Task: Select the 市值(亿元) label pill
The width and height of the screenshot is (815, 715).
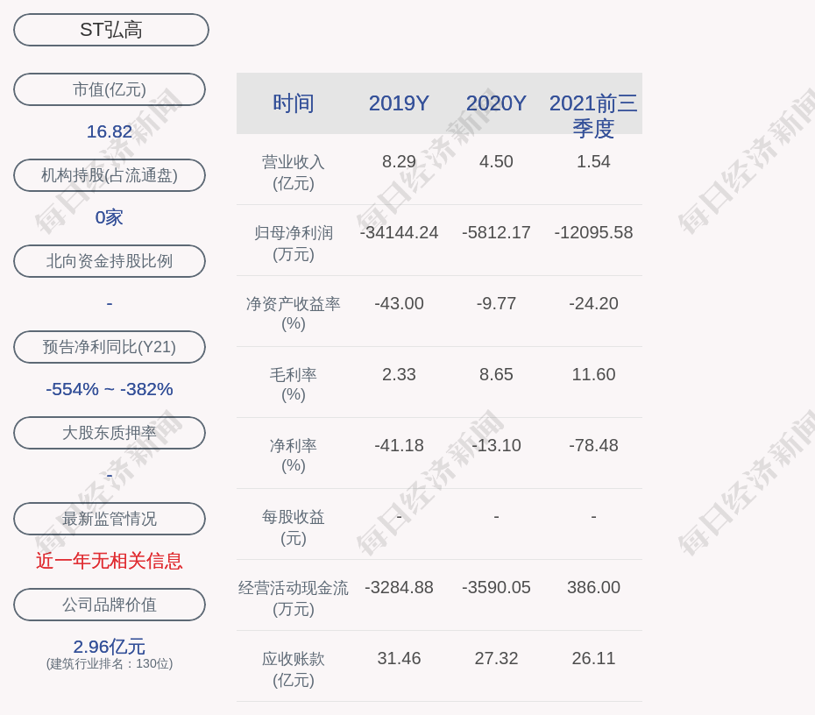Action: [110, 89]
